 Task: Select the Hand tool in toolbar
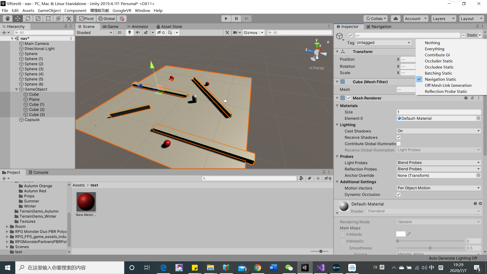pyautogui.click(x=8, y=19)
